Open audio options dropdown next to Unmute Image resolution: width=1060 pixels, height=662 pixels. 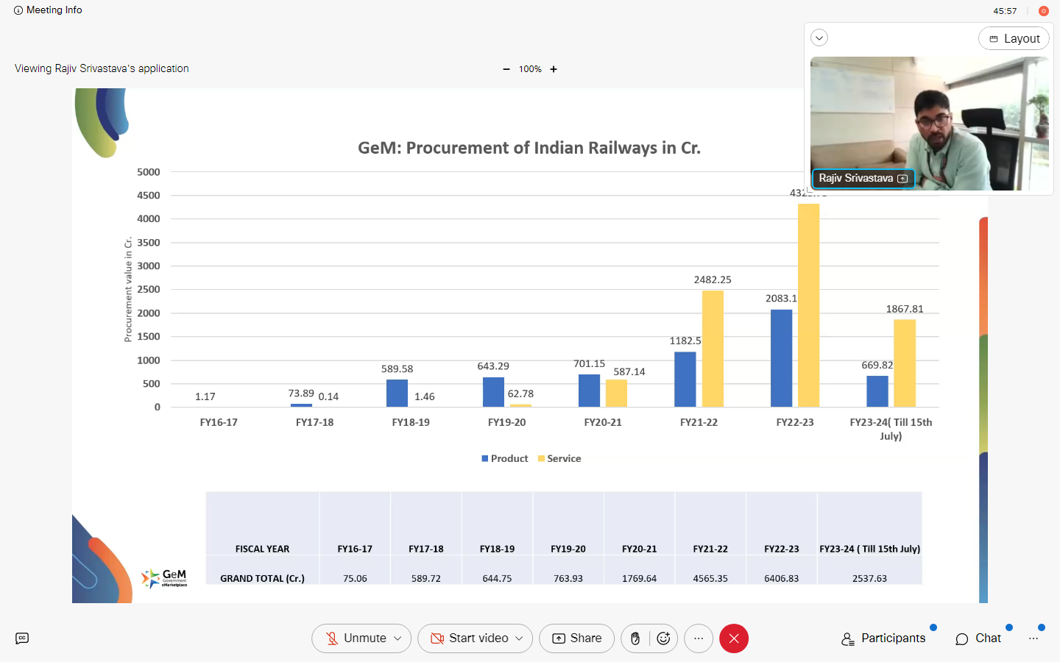point(398,638)
